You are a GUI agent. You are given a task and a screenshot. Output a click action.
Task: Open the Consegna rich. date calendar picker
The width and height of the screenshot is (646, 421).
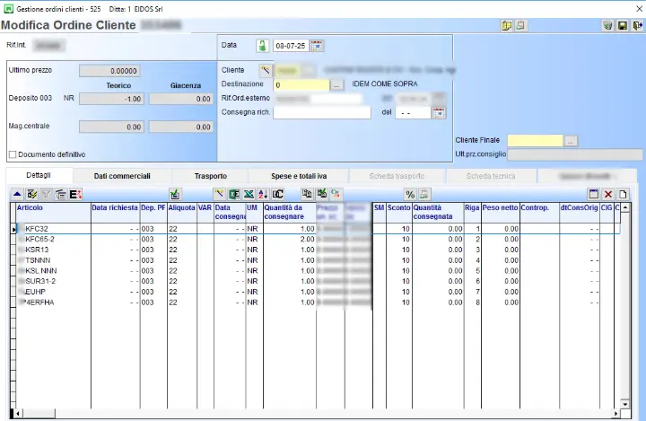point(439,113)
